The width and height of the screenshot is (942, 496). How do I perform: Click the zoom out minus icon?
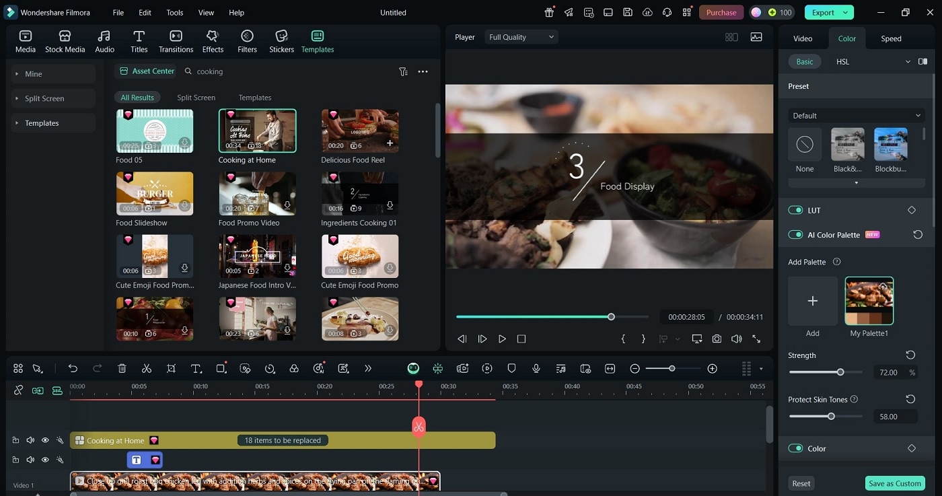635,368
